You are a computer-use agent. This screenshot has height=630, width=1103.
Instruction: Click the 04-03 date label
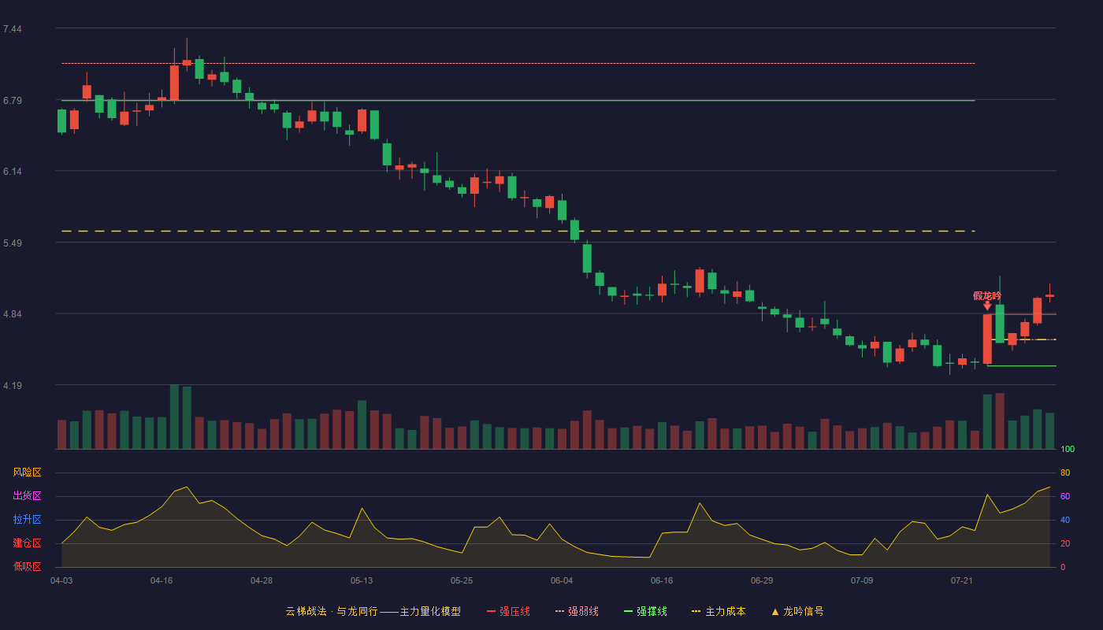click(61, 580)
